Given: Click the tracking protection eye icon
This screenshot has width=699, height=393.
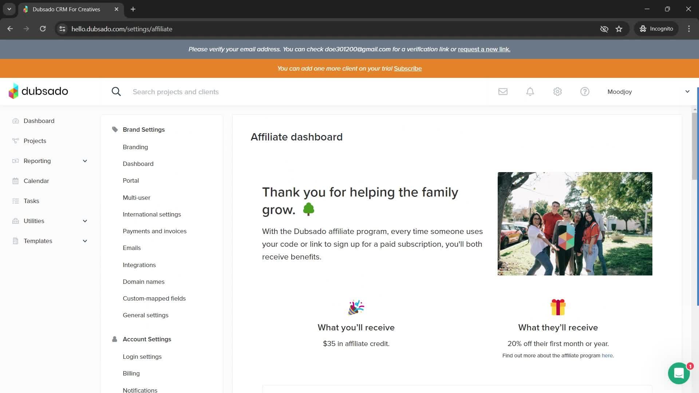Looking at the screenshot, I should [604, 29].
